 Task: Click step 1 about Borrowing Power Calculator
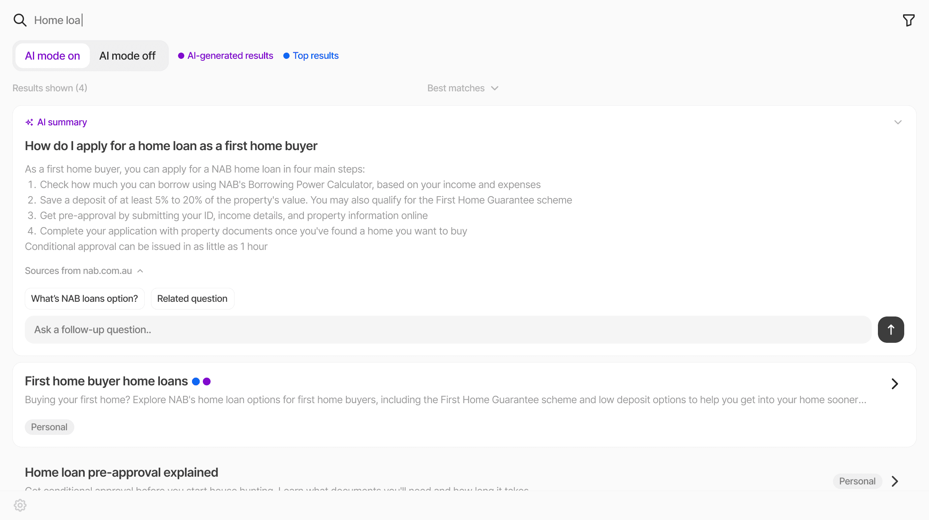(x=285, y=185)
